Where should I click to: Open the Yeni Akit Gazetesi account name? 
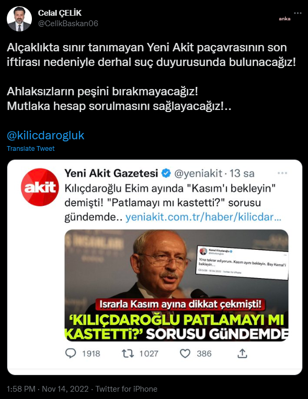[111, 173]
